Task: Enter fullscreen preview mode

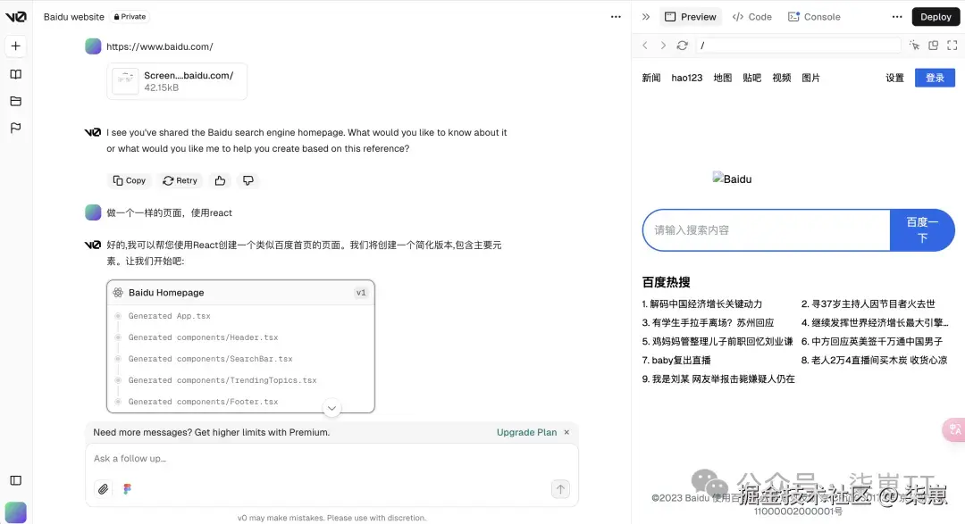Action: (x=952, y=46)
